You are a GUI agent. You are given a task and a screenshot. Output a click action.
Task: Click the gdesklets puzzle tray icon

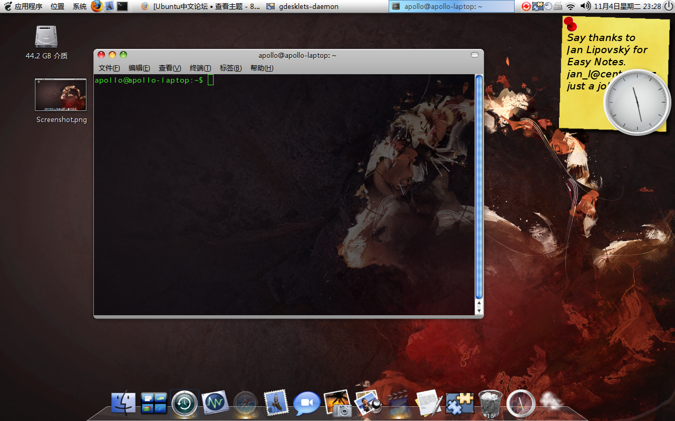click(538, 6)
